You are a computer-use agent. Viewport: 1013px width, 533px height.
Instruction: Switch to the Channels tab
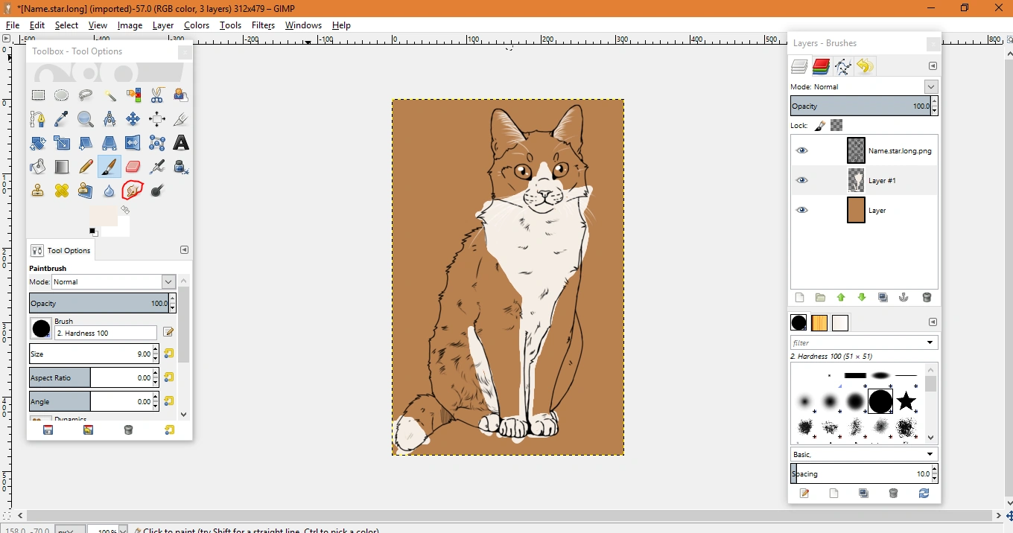point(821,67)
